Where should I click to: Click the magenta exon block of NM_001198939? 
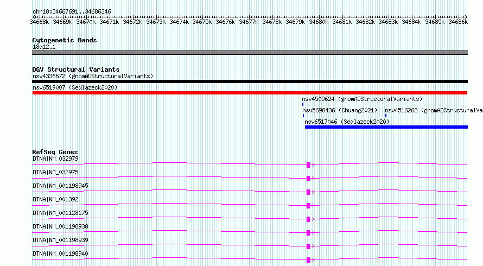point(308,246)
